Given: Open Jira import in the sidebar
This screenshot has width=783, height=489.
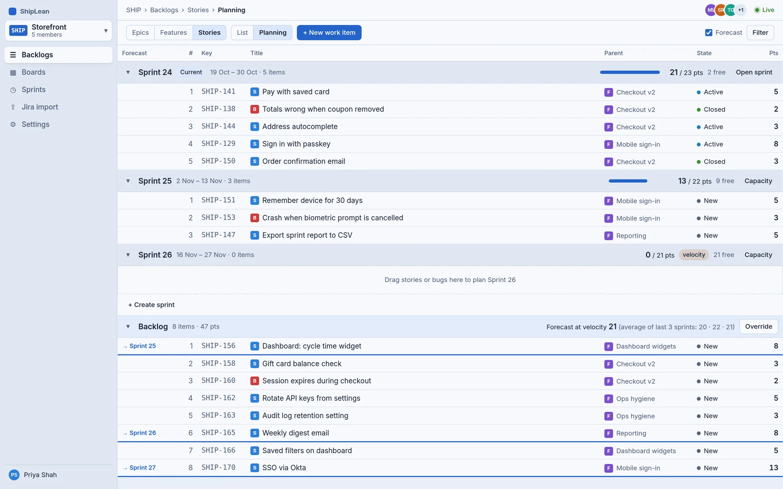Looking at the screenshot, I should pyautogui.click(x=58, y=107).
